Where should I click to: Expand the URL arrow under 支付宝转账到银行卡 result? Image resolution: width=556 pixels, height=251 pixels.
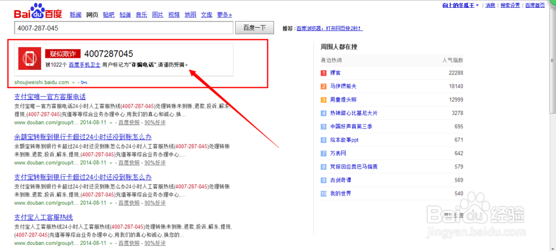pyautogui.click(x=111, y=203)
